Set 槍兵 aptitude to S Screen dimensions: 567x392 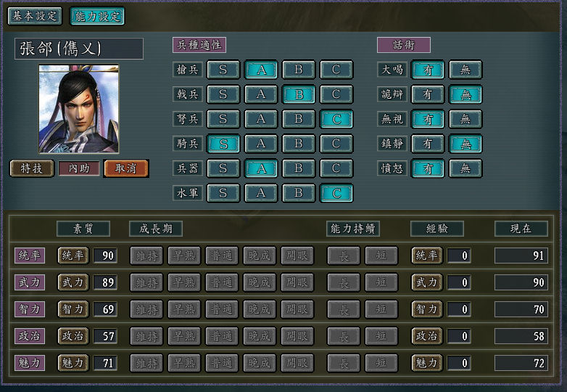click(x=223, y=70)
